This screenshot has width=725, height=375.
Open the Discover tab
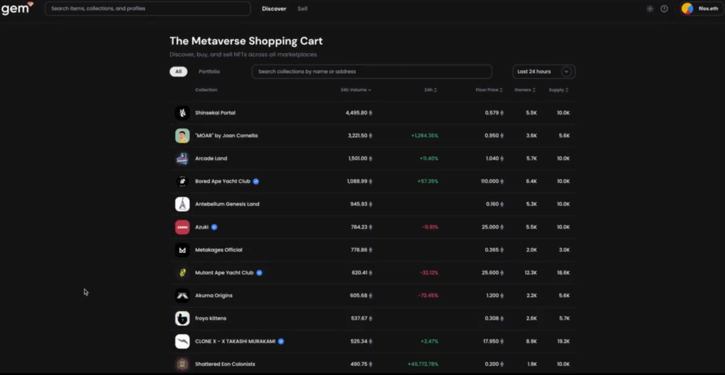[x=274, y=9]
